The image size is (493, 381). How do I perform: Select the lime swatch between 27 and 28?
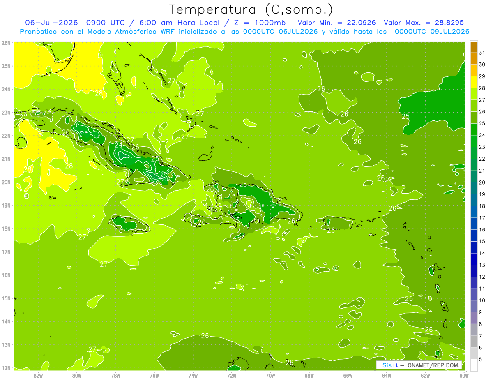[474, 94]
